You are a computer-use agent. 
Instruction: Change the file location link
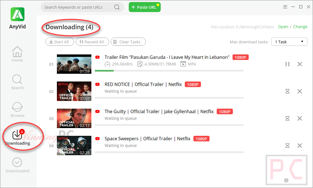[300, 27]
